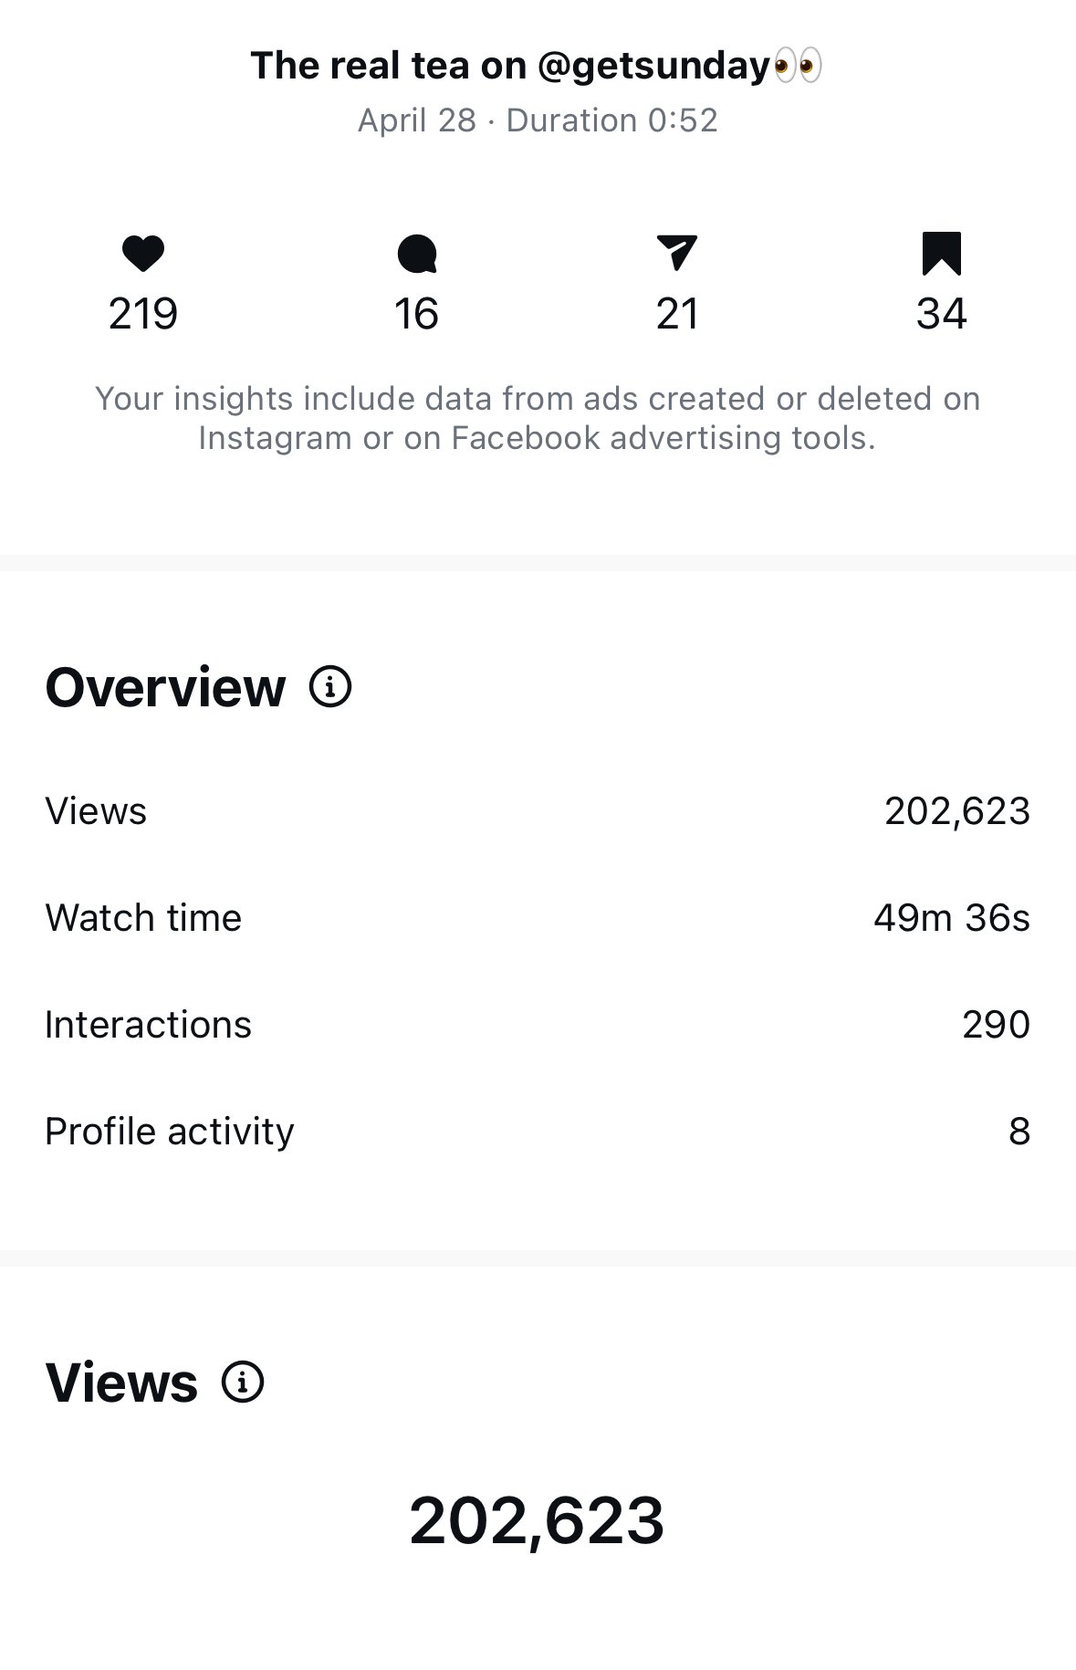
Task: Select the Profile activity row
Action: click(538, 1132)
